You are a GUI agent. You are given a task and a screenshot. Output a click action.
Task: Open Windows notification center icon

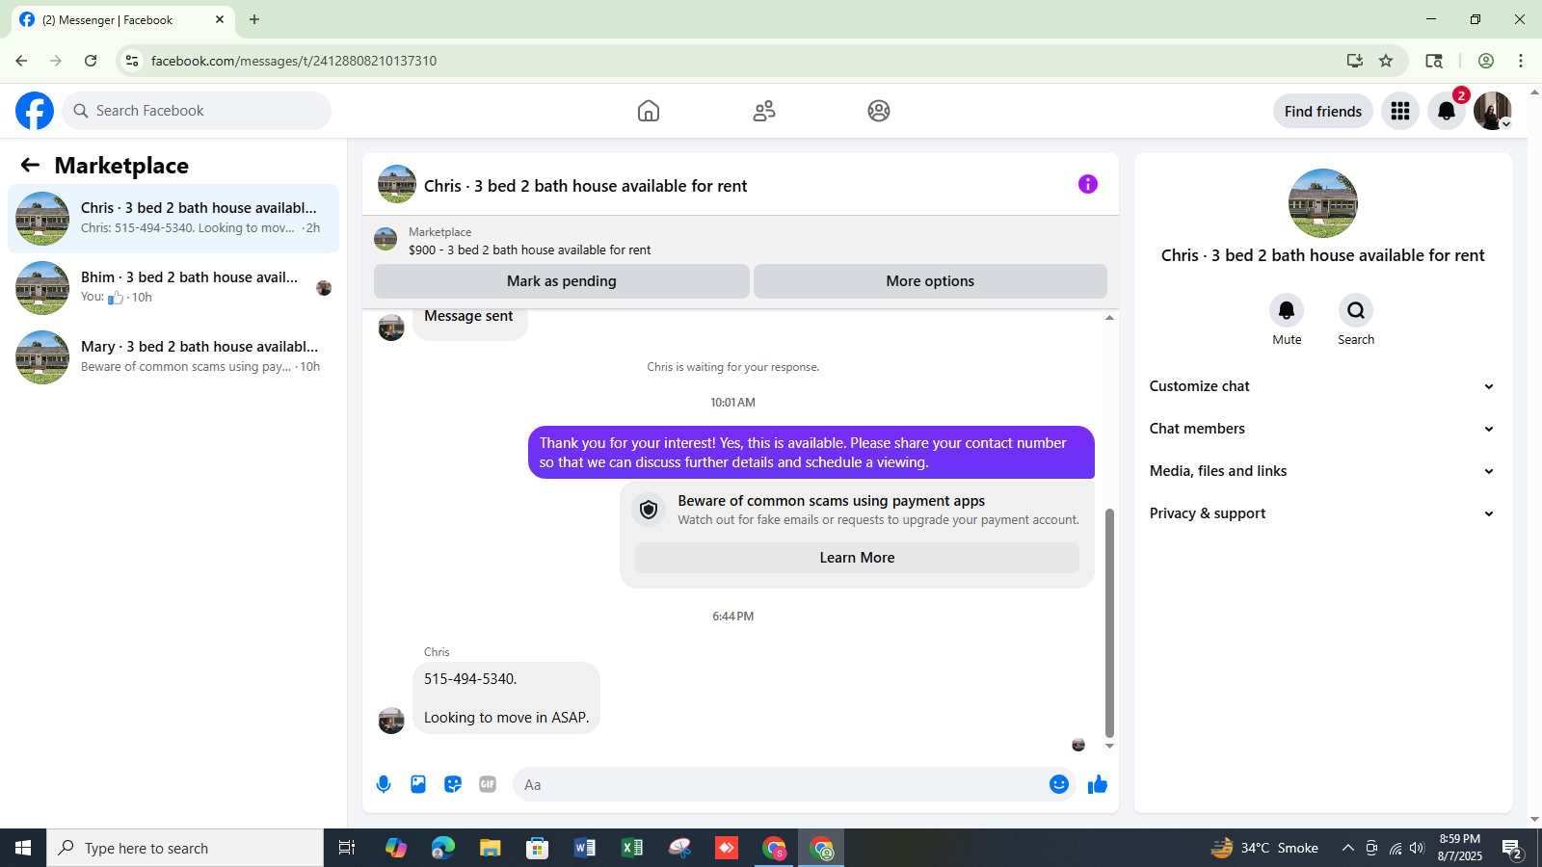click(x=1512, y=849)
